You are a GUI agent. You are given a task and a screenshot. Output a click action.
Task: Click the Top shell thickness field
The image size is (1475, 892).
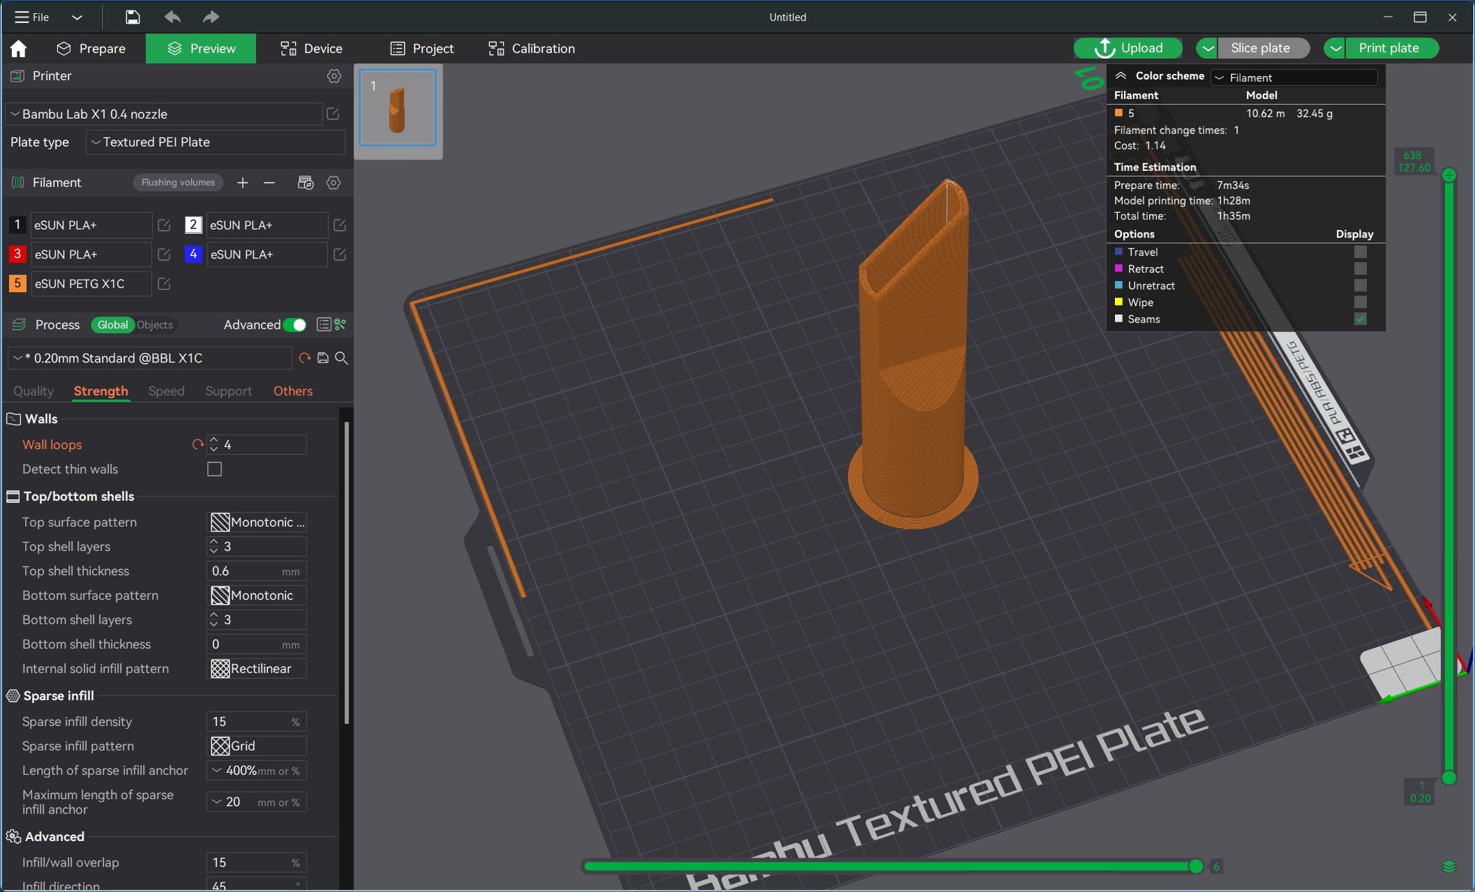coord(257,571)
